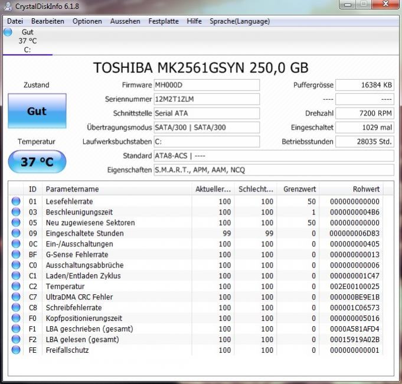Click the Standard field ATA8-ACS
The image size is (402, 384).
pos(274,156)
